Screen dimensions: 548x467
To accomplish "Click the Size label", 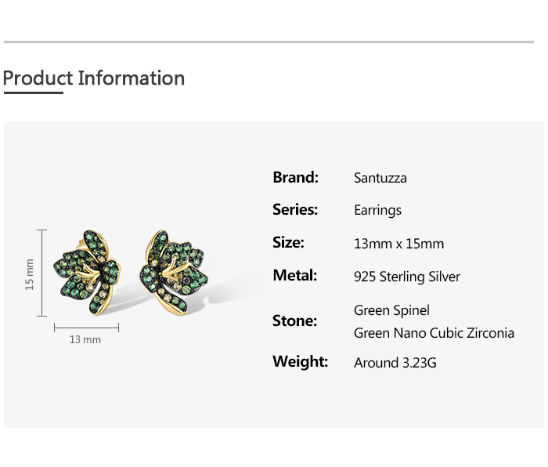I will (x=288, y=242).
